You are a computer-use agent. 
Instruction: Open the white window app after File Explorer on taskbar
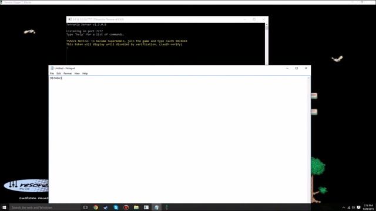tap(146, 207)
